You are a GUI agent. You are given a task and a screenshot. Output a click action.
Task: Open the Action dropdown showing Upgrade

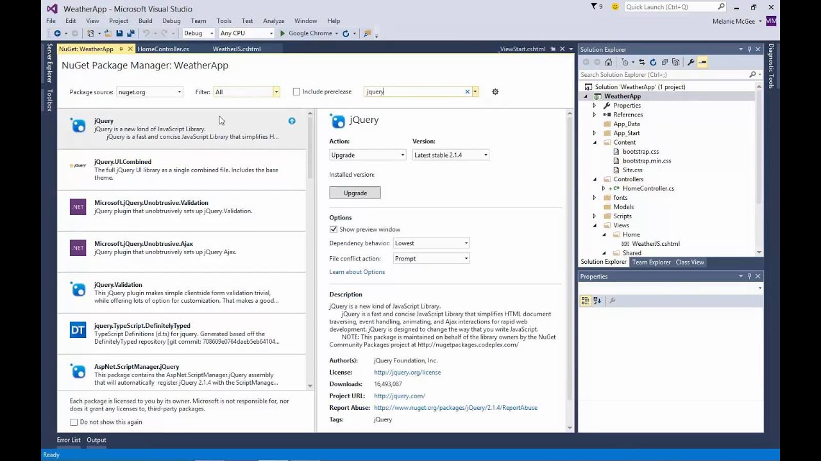pos(368,155)
